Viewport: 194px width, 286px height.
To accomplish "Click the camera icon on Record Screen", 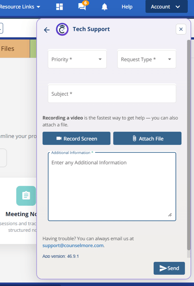I will click(59, 138).
